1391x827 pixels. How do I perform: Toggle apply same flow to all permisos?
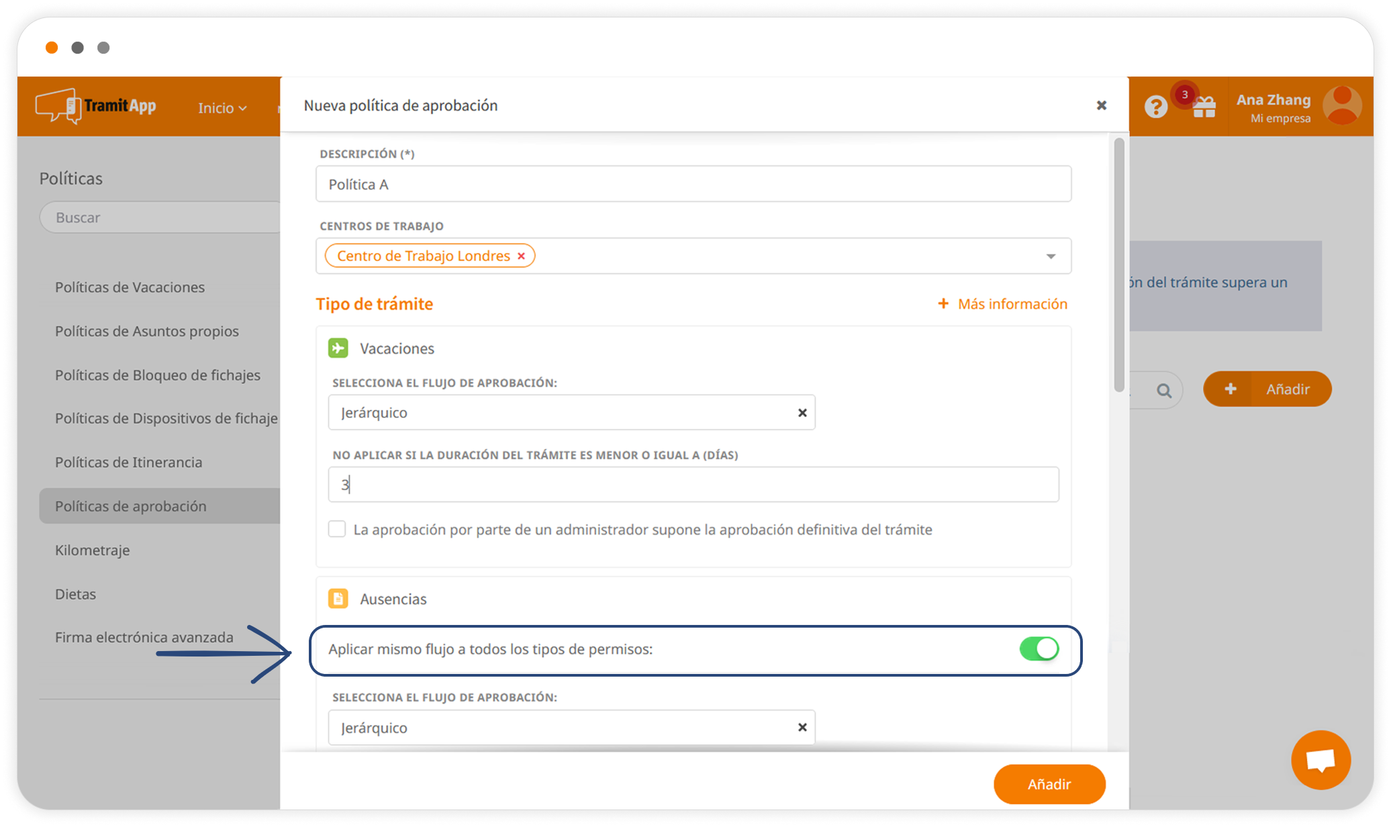[1039, 649]
